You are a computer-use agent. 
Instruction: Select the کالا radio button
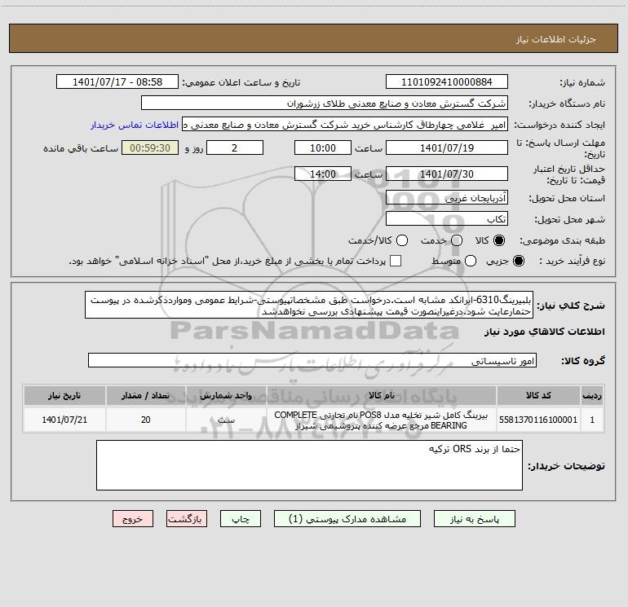click(x=499, y=240)
